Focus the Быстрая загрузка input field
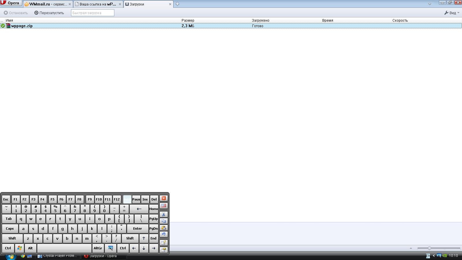462x260 pixels. (93, 13)
